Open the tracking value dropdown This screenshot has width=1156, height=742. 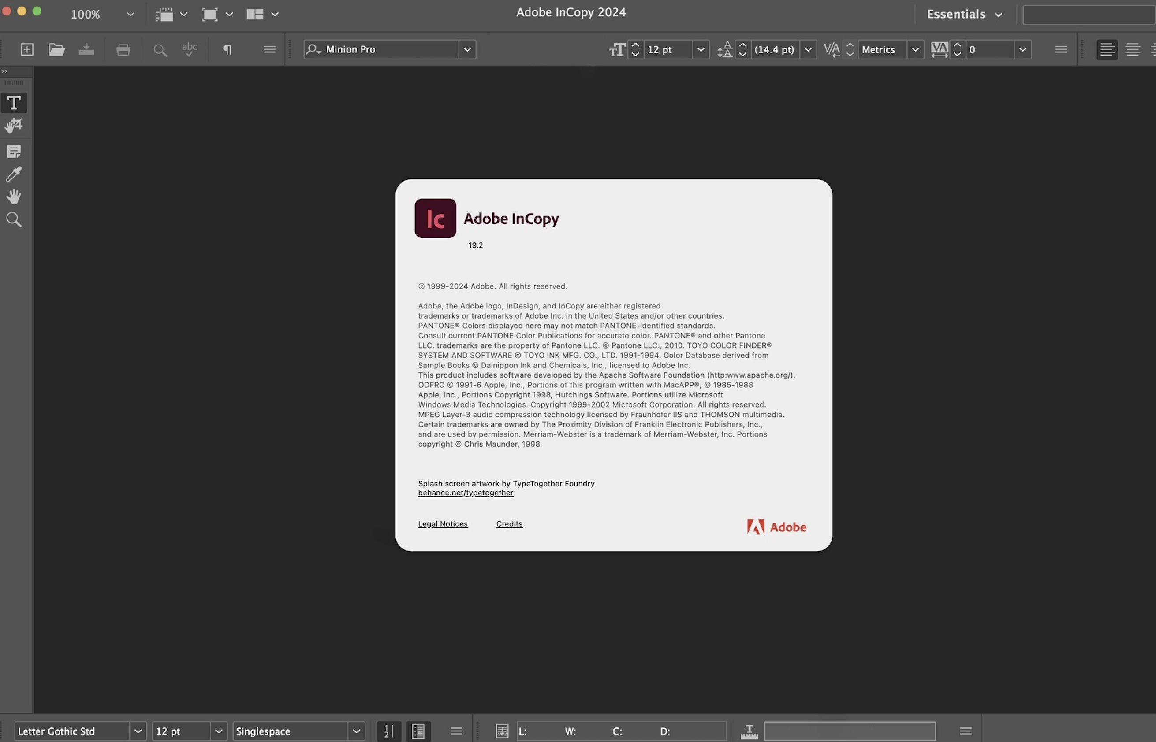1022,50
